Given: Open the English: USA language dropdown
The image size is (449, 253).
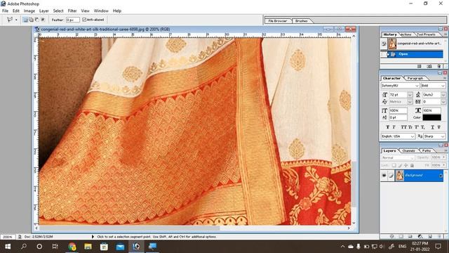Looking at the screenshot, I should [398, 136].
